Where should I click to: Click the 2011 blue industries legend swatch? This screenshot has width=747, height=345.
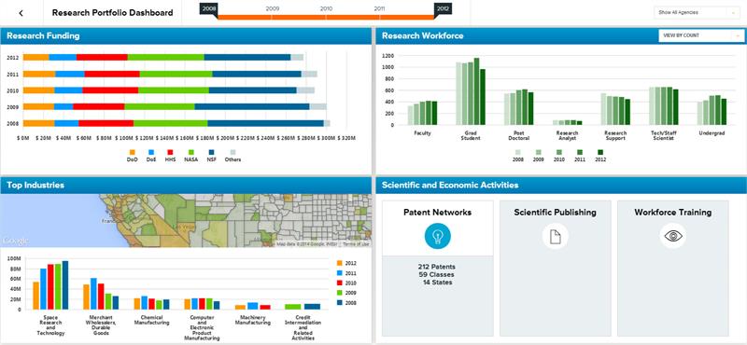pos(340,272)
